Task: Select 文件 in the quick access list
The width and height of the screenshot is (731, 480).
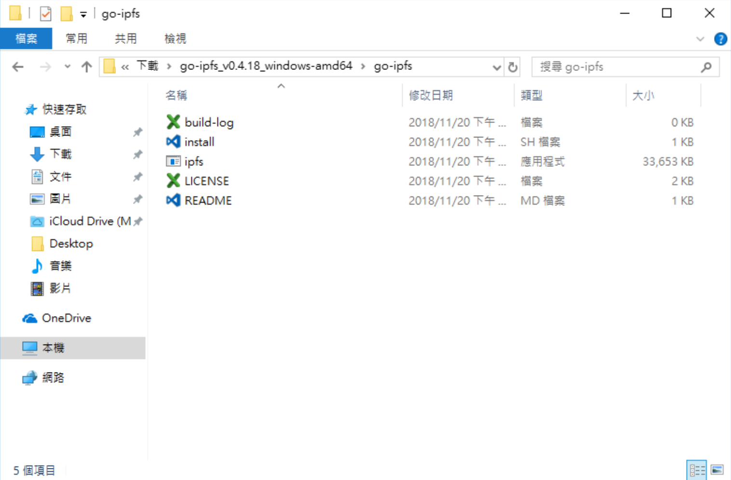Action: click(61, 176)
